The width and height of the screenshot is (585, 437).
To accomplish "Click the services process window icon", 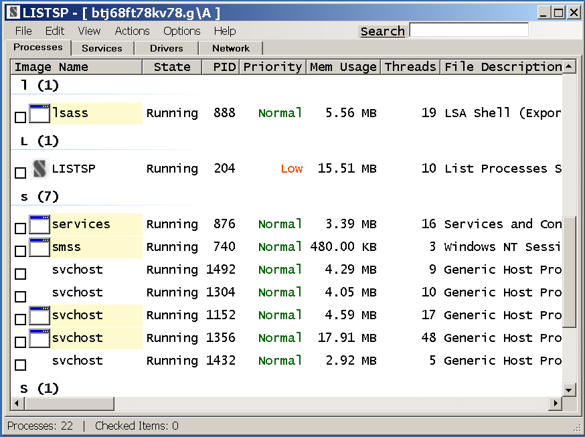I will (x=39, y=224).
